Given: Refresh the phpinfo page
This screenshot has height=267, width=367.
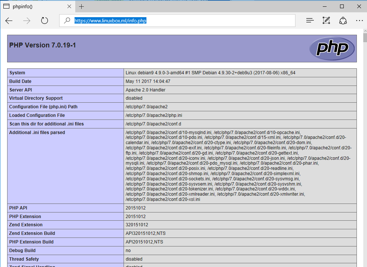Looking at the screenshot, I should [45, 21].
